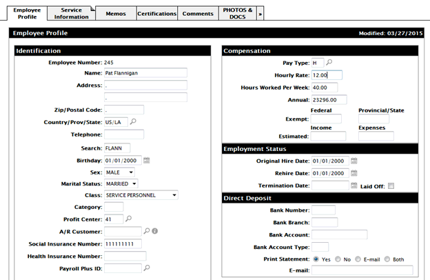Image resolution: width=430 pixels, height=280 pixels.
Task: Switch to the Service Information tab
Action: click(71, 13)
